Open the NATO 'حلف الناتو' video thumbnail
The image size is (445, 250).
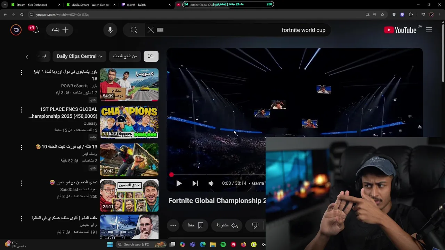point(129,227)
